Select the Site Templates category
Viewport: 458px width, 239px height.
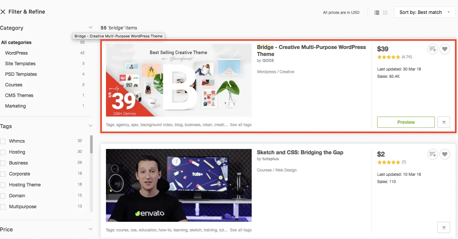(x=20, y=64)
